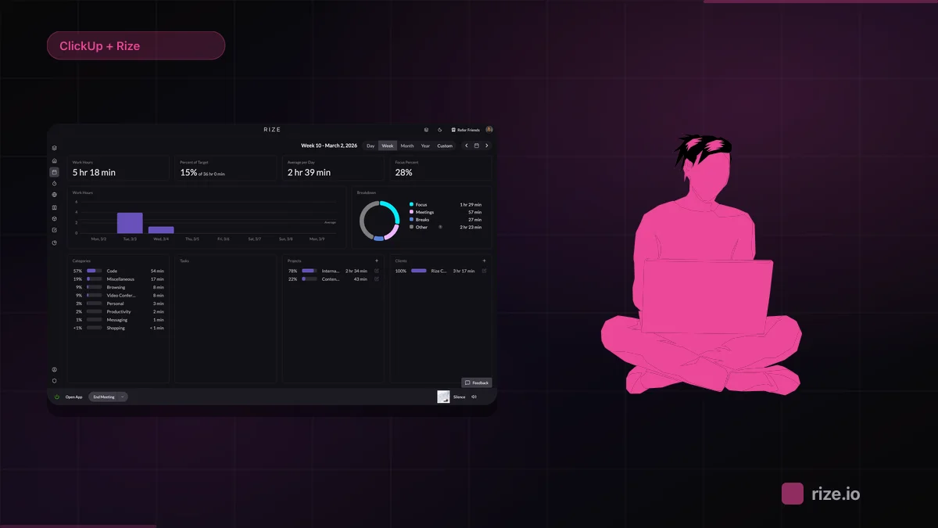Open the calendar date picker icon
The width and height of the screenshot is (938, 528).
[x=477, y=145]
